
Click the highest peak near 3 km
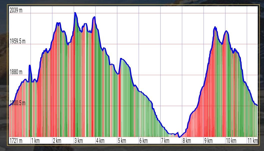75,13
